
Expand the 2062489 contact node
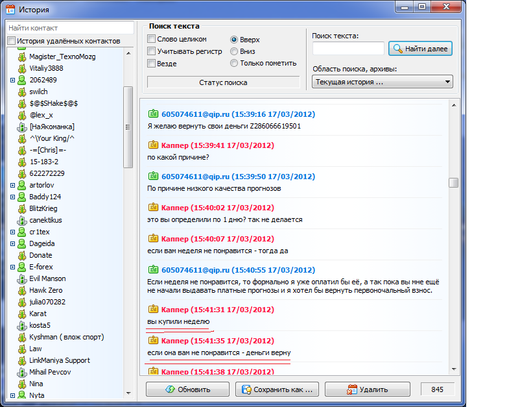coord(12,80)
